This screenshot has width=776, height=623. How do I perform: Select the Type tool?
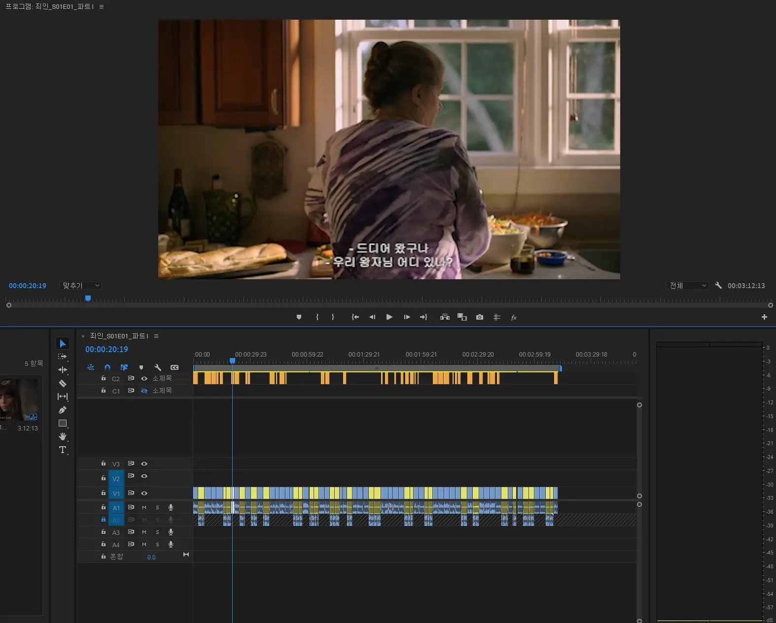(x=63, y=450)
